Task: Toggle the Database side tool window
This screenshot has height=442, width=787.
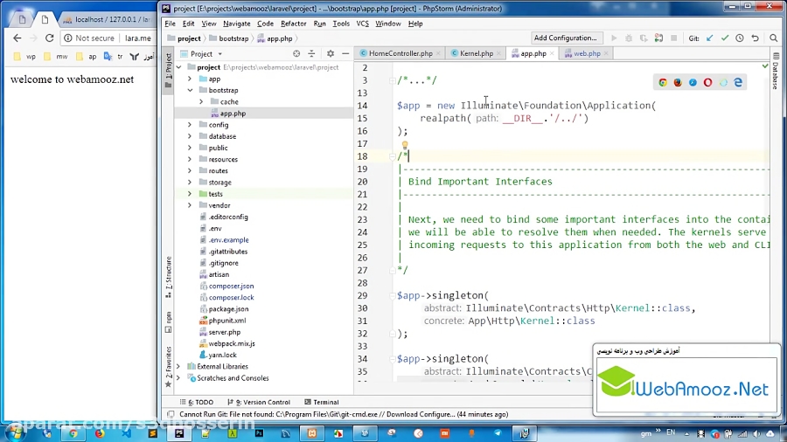Action: click(x=775, y=75)
